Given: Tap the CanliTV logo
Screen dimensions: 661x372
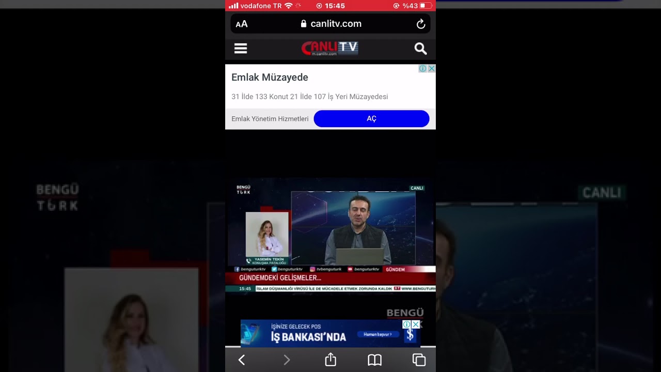Looking at the screenshot, I should (330, 48).
